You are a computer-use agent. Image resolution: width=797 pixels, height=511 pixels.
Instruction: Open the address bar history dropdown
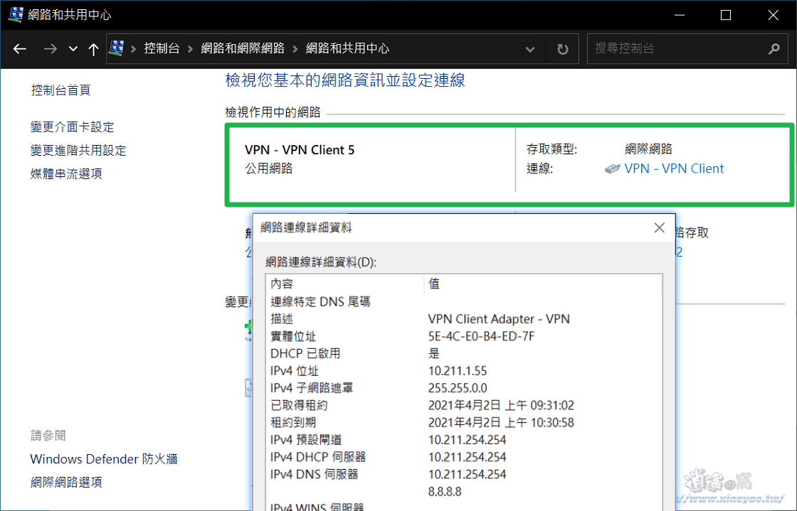coord(529,48)
